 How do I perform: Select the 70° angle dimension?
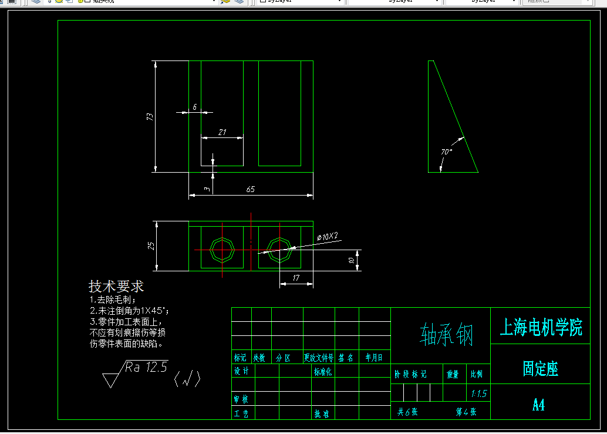click(x=446, y=152)
